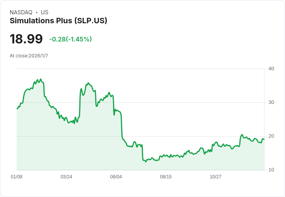Click the chart's lowest point near 12.5
The image size is (285, 197).
tap(146, 162)
